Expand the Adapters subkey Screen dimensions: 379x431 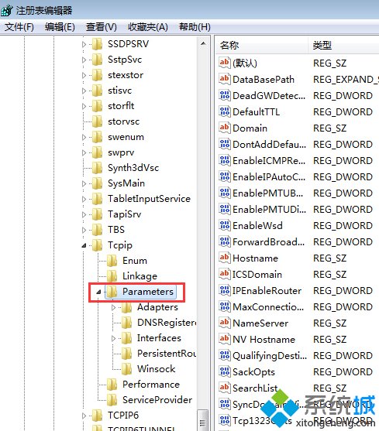pos(113,307)
